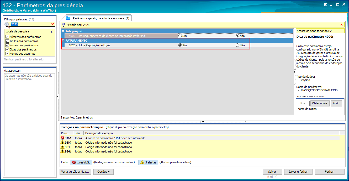Collapse exceptions panel with down arrow handle
The image size is (349, 181).
[203, 122]
